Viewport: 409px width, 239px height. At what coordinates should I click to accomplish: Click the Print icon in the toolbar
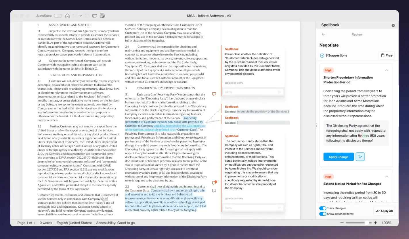95,16
